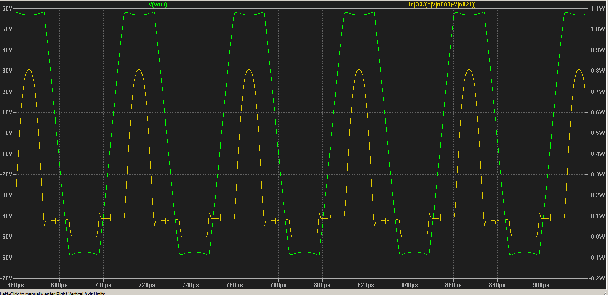Click the 700µs time axis label
This screenshot has width=608, height=295.
tap(103, 285)
